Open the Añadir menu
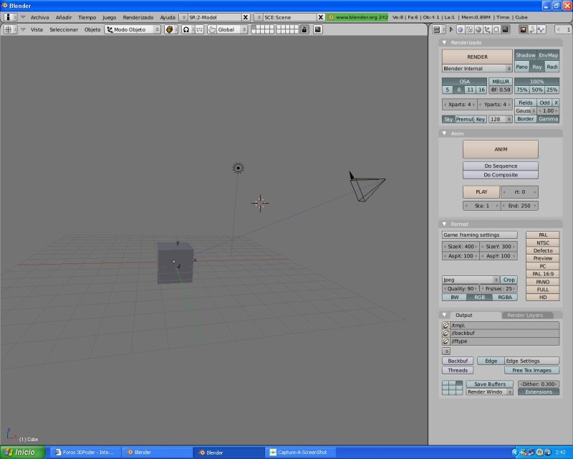 point(64,17)
